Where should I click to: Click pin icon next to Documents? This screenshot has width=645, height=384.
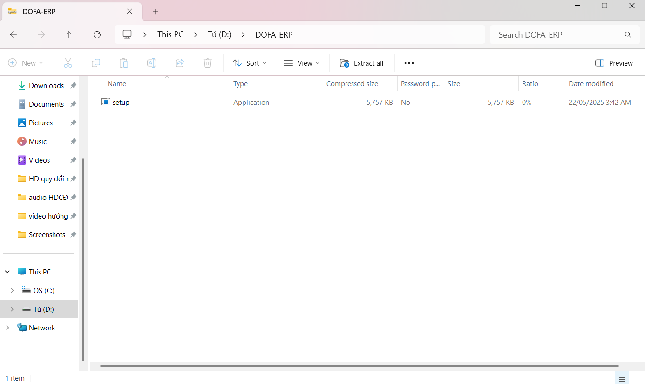(x=73, y=104)
